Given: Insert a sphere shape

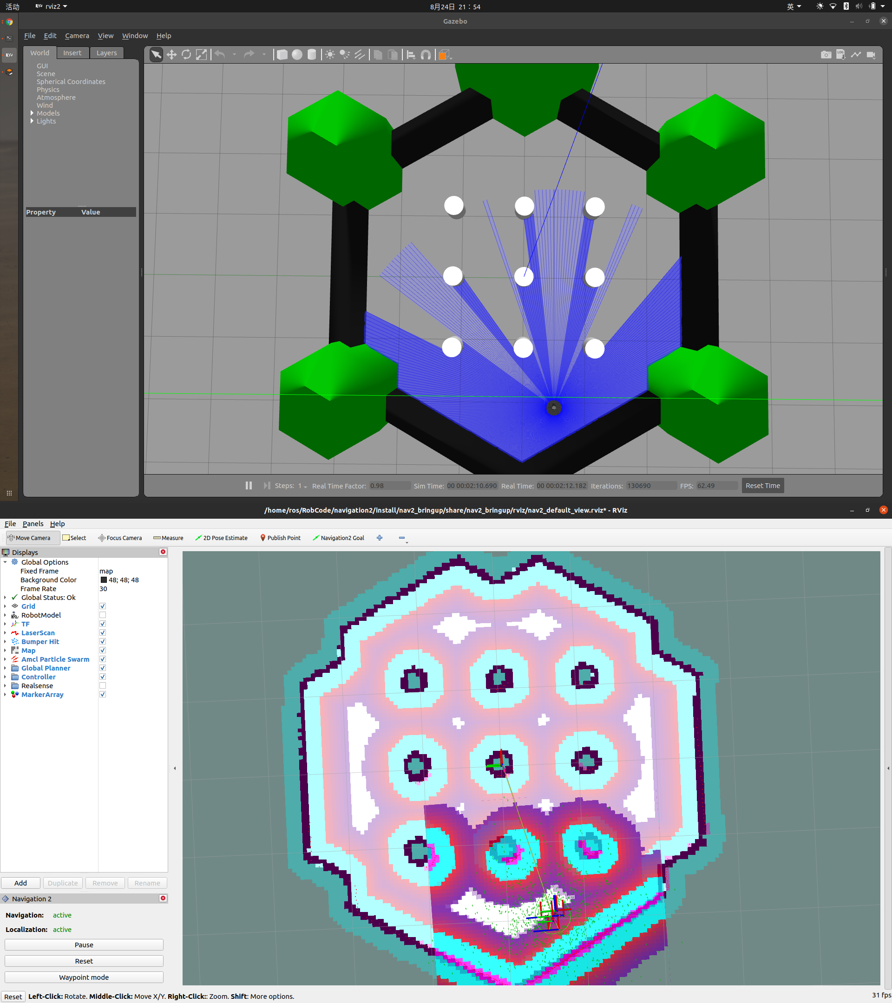Looking at the screenshot, I should point(297,54).
